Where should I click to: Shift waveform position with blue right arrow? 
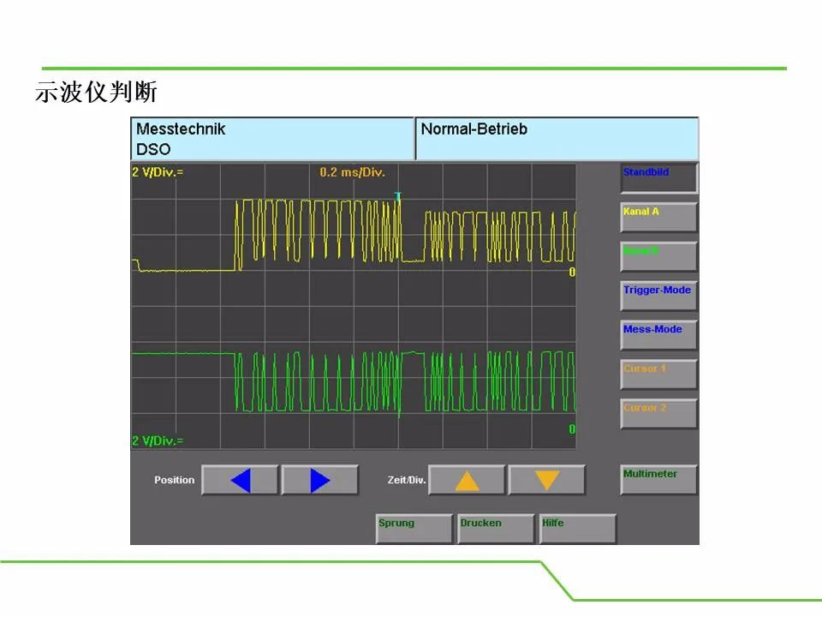319,480
